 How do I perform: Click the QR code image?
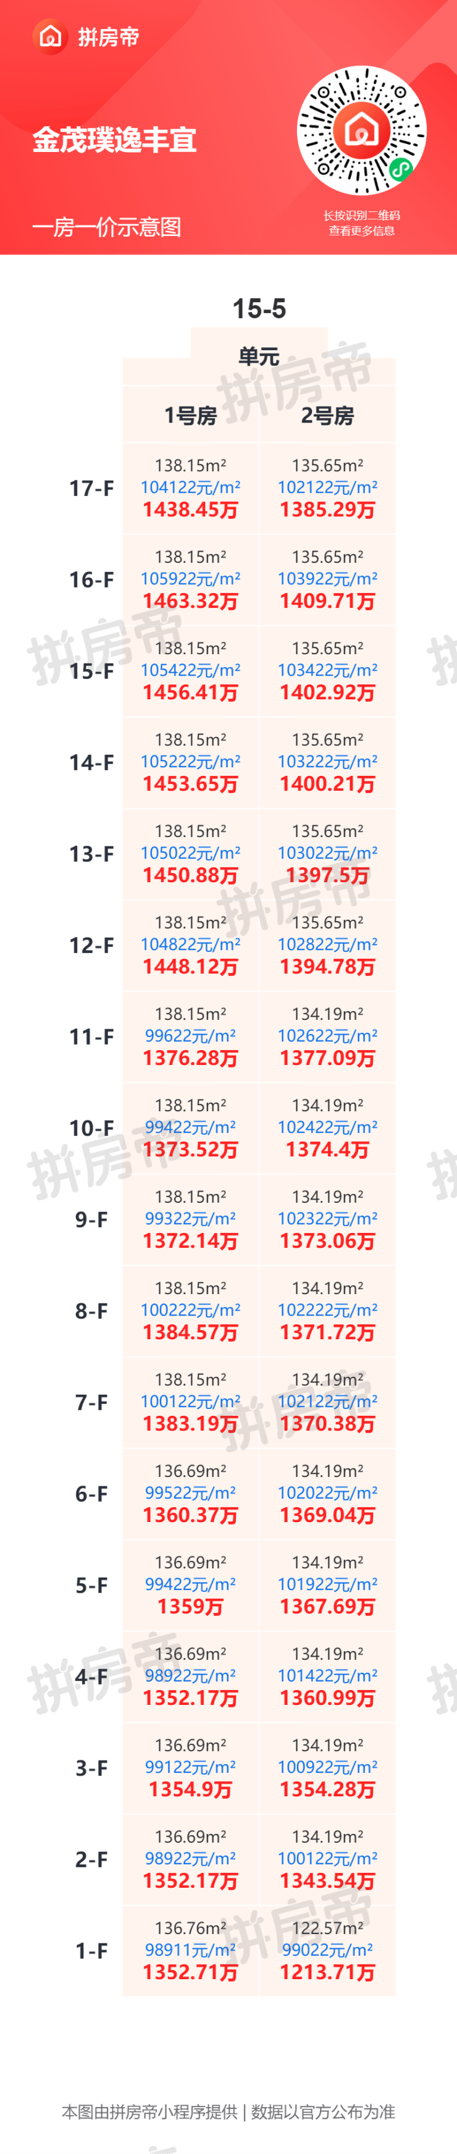(362, 132)
